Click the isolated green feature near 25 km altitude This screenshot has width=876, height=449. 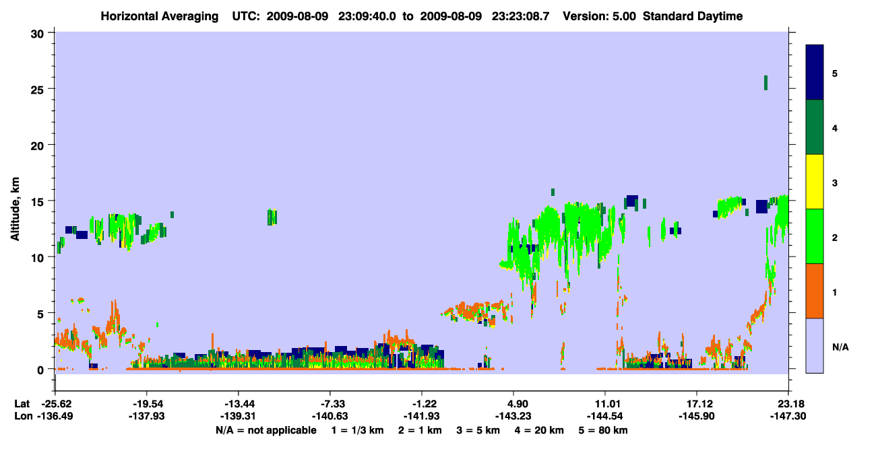tap(765, 83)
